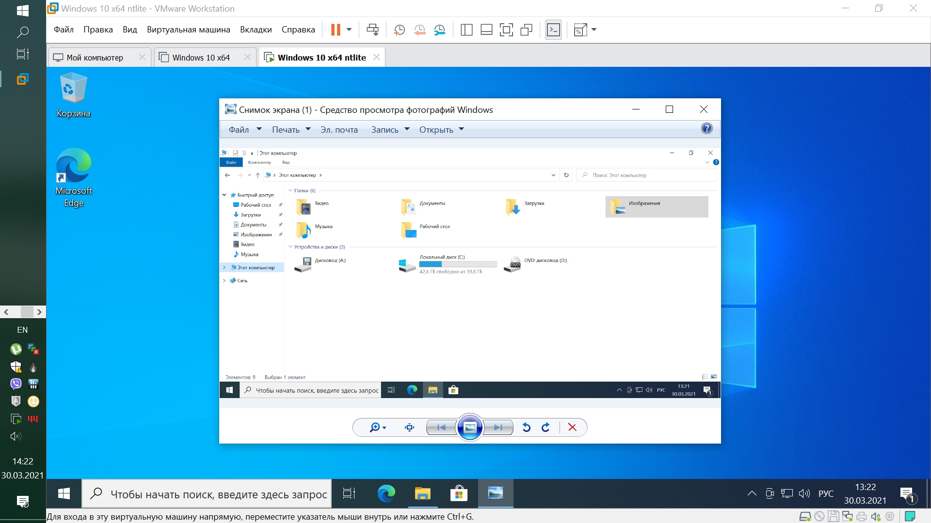Play slide show in Photo Viewer
Image resolution: width=931 pixels, height=523 pixels.
(x=469, y=427)
